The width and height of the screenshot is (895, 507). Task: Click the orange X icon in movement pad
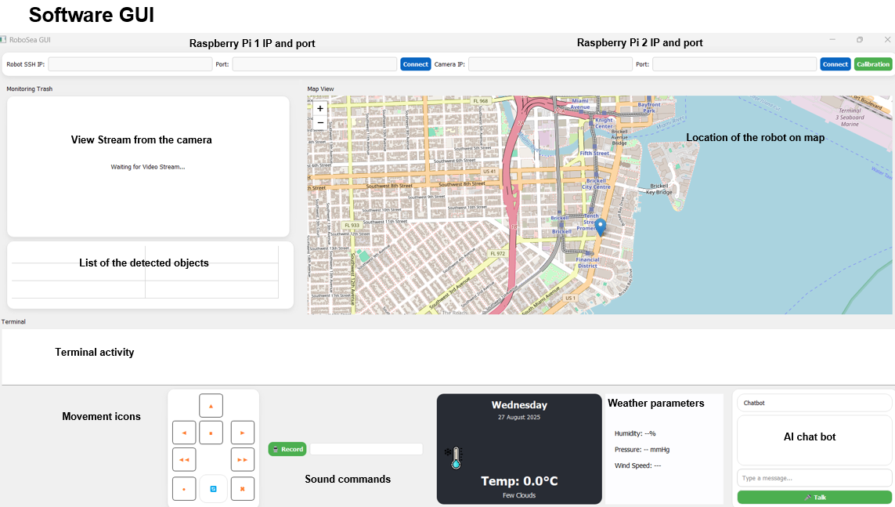(243, 488)
